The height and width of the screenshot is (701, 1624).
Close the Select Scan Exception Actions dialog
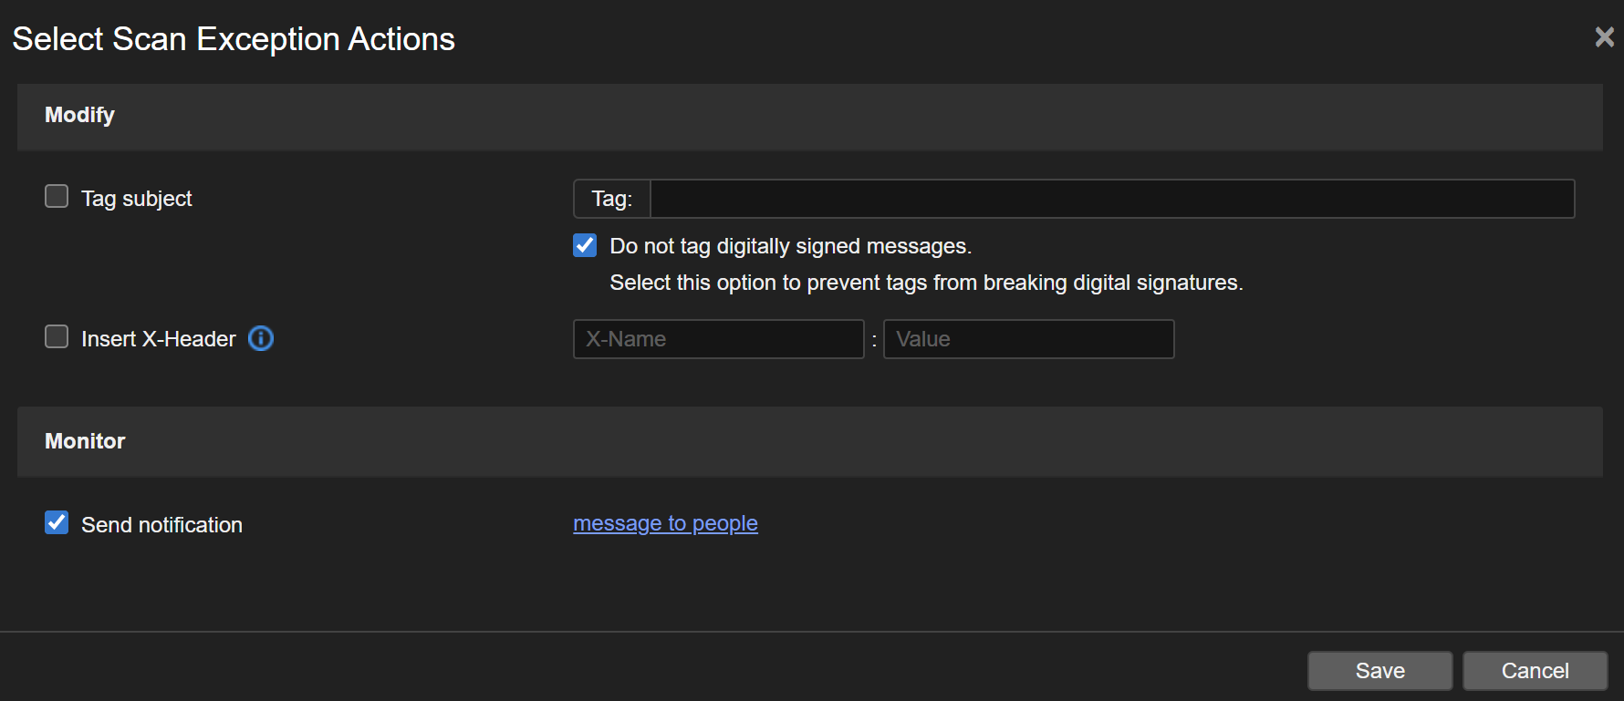[x=1604, y=36]
